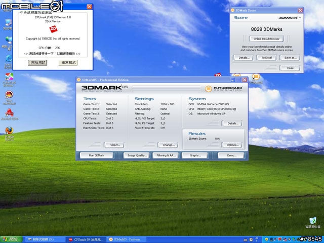
Task: Click Batch Size Tests value 0 of 6
Action: pyautogui.click(x=109, y=128)
